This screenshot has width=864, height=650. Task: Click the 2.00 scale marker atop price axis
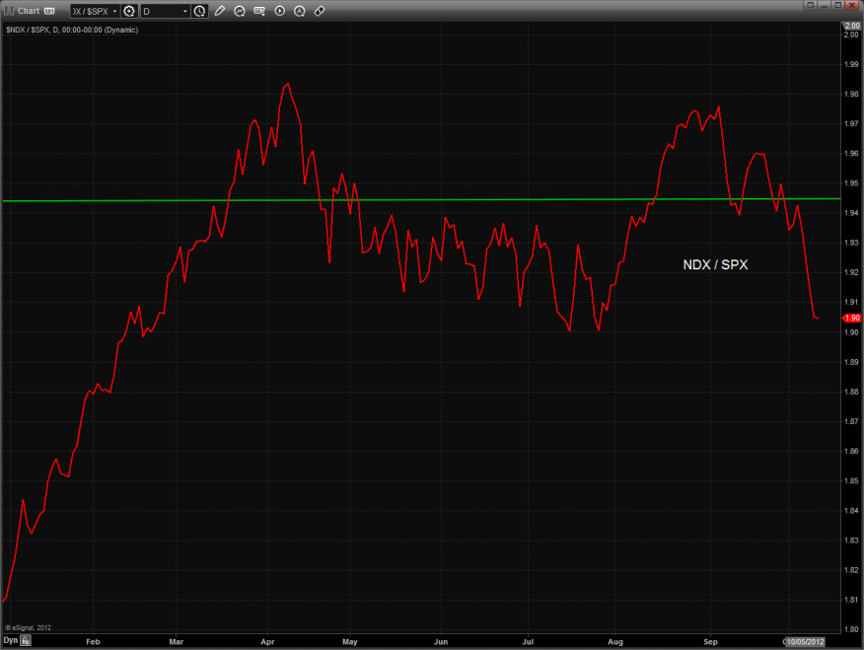coord(852,26)
